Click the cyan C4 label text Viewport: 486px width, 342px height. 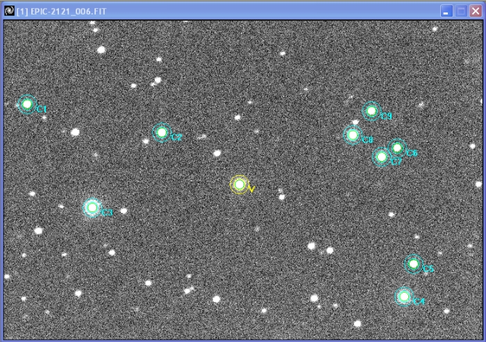(419, 302)
